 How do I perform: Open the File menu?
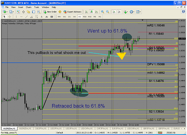pos(7,7)
